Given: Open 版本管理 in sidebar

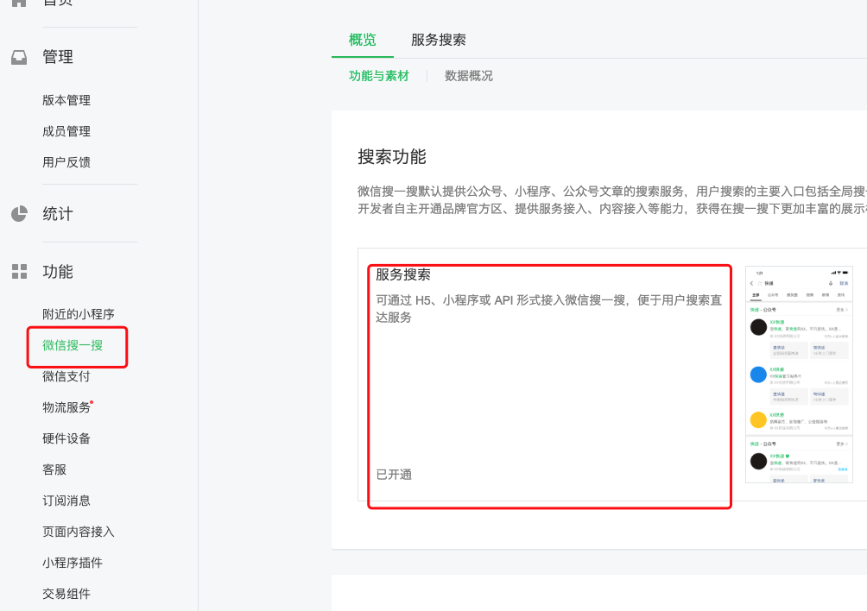Looking at the screenshot, I should click(66, 100).
